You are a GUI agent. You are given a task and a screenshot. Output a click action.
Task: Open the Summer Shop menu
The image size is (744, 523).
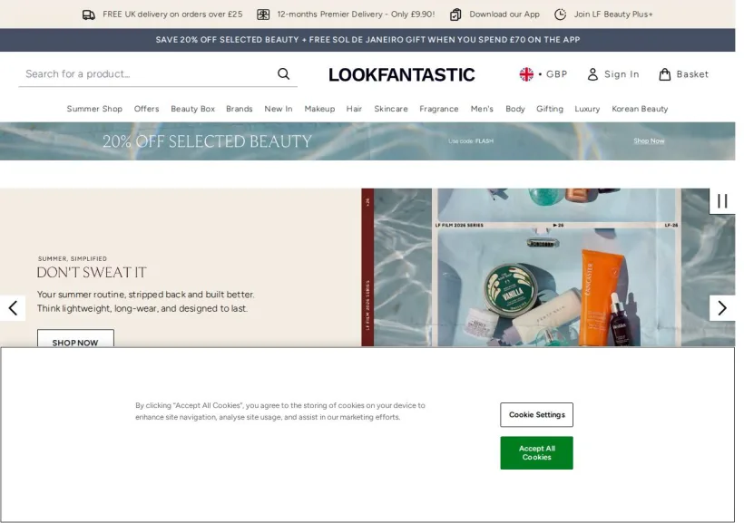pos(94,109)
